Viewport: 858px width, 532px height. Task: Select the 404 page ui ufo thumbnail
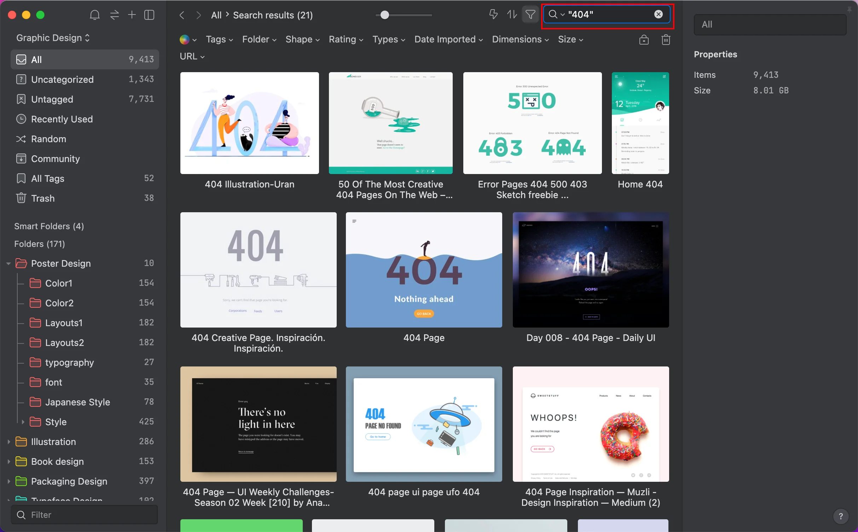click(x=424, y=424)
